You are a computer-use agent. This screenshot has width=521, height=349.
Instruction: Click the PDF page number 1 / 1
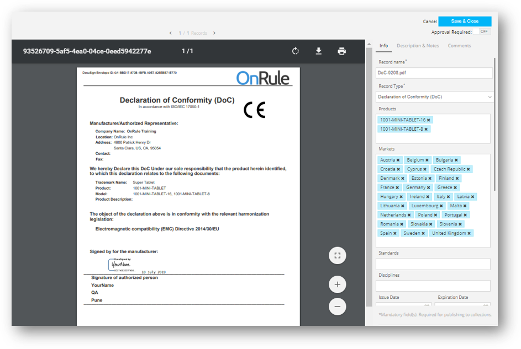tap(187, 51)
